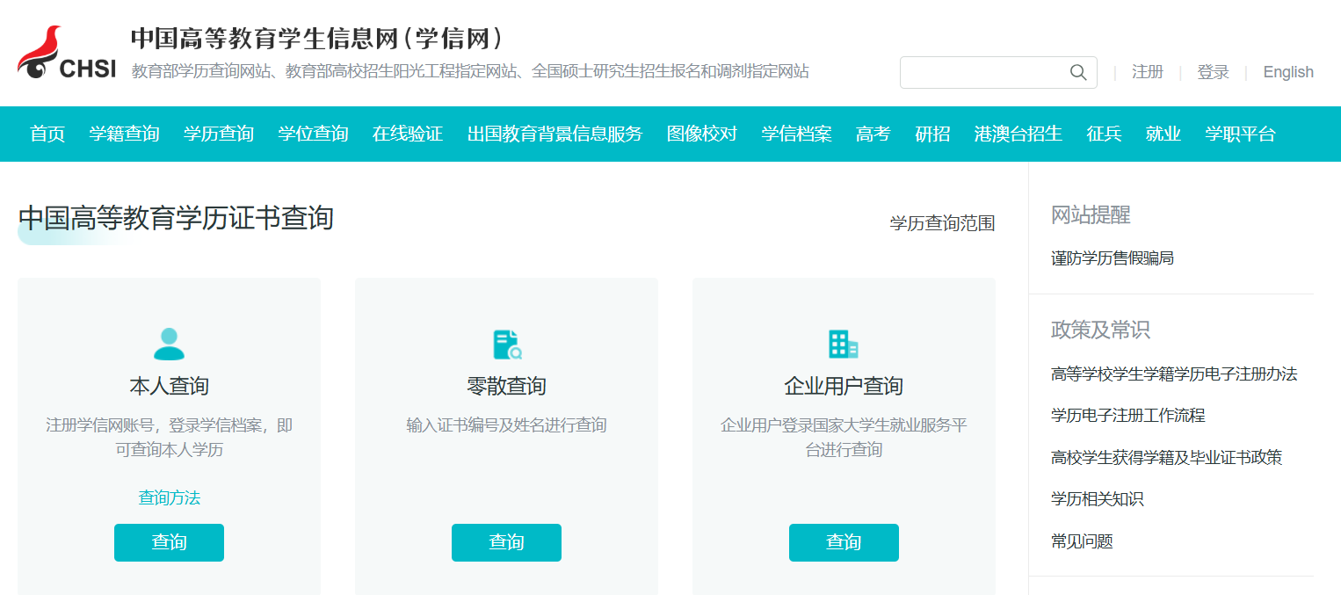Open the 征兵 navigation item
1341x595 pixels.
click(x=1103, y=134)
